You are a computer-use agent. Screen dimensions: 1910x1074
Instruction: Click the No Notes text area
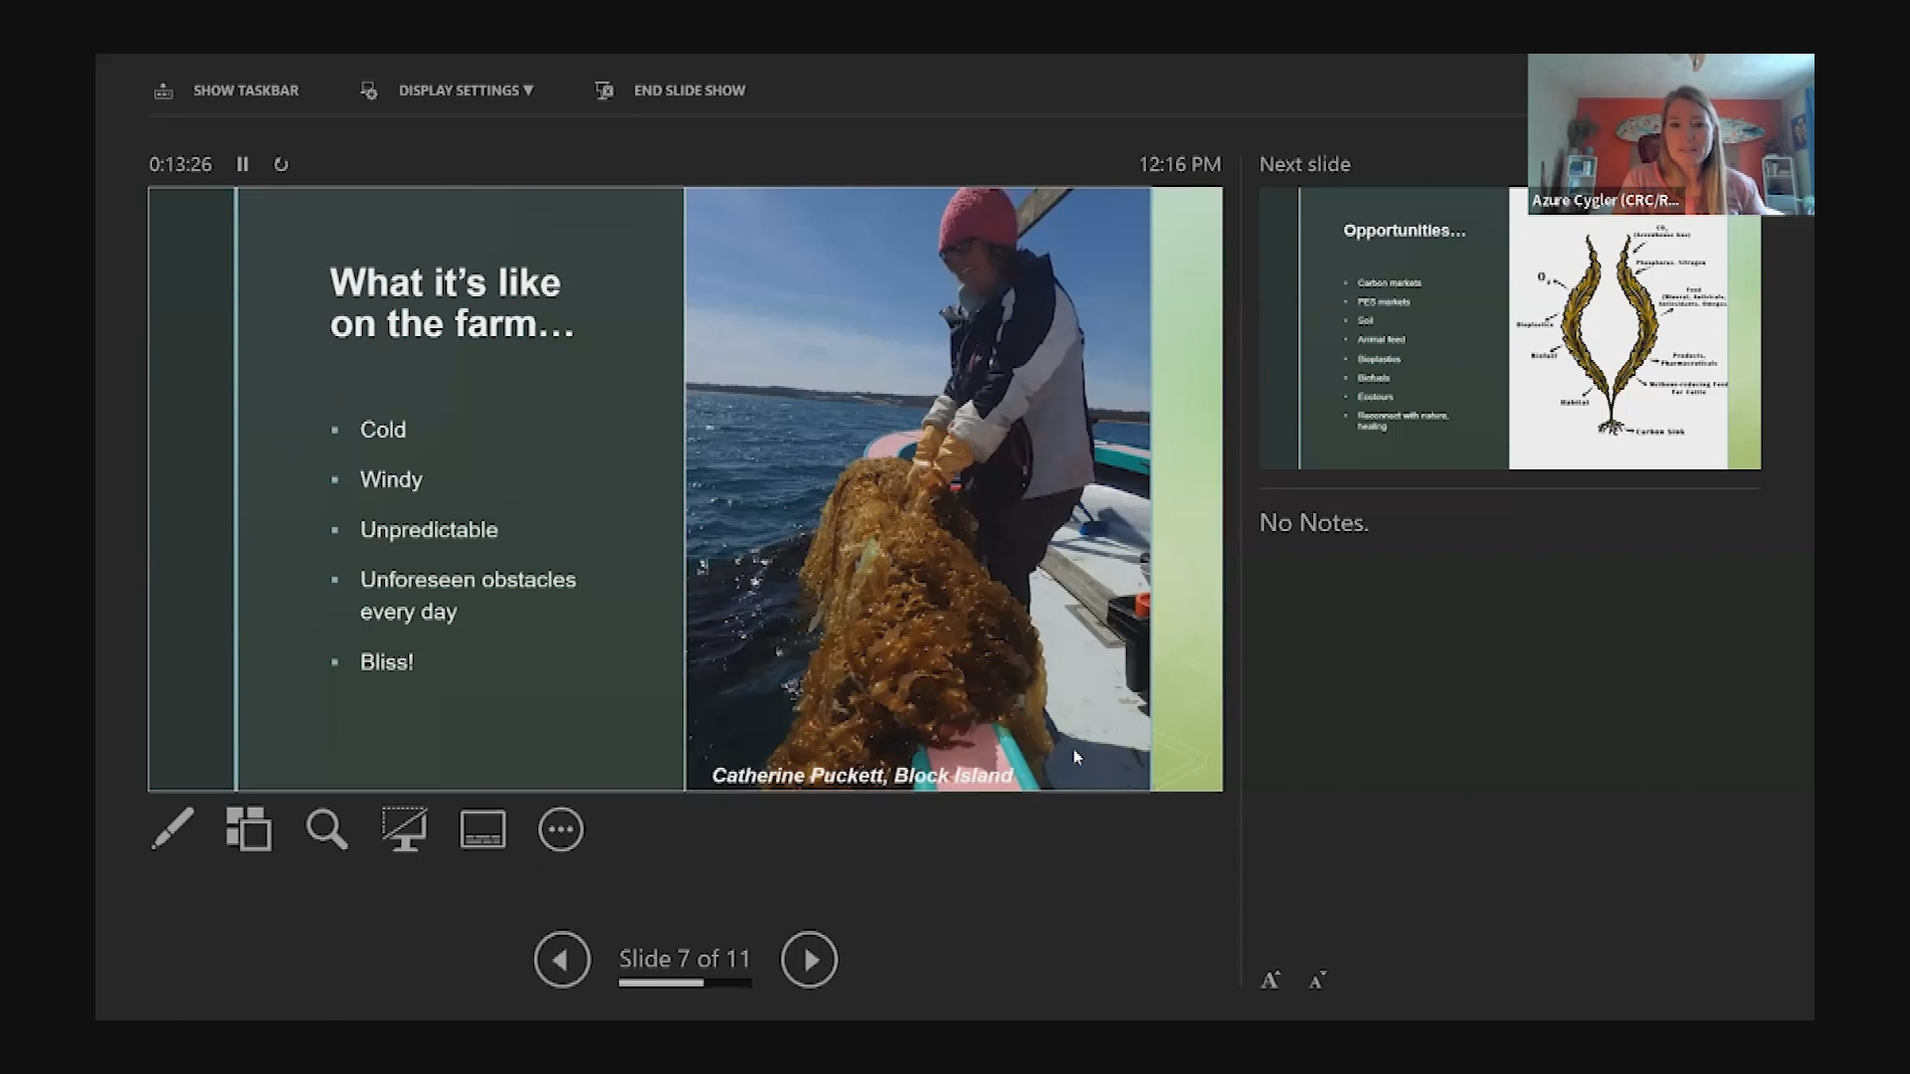1313,523
